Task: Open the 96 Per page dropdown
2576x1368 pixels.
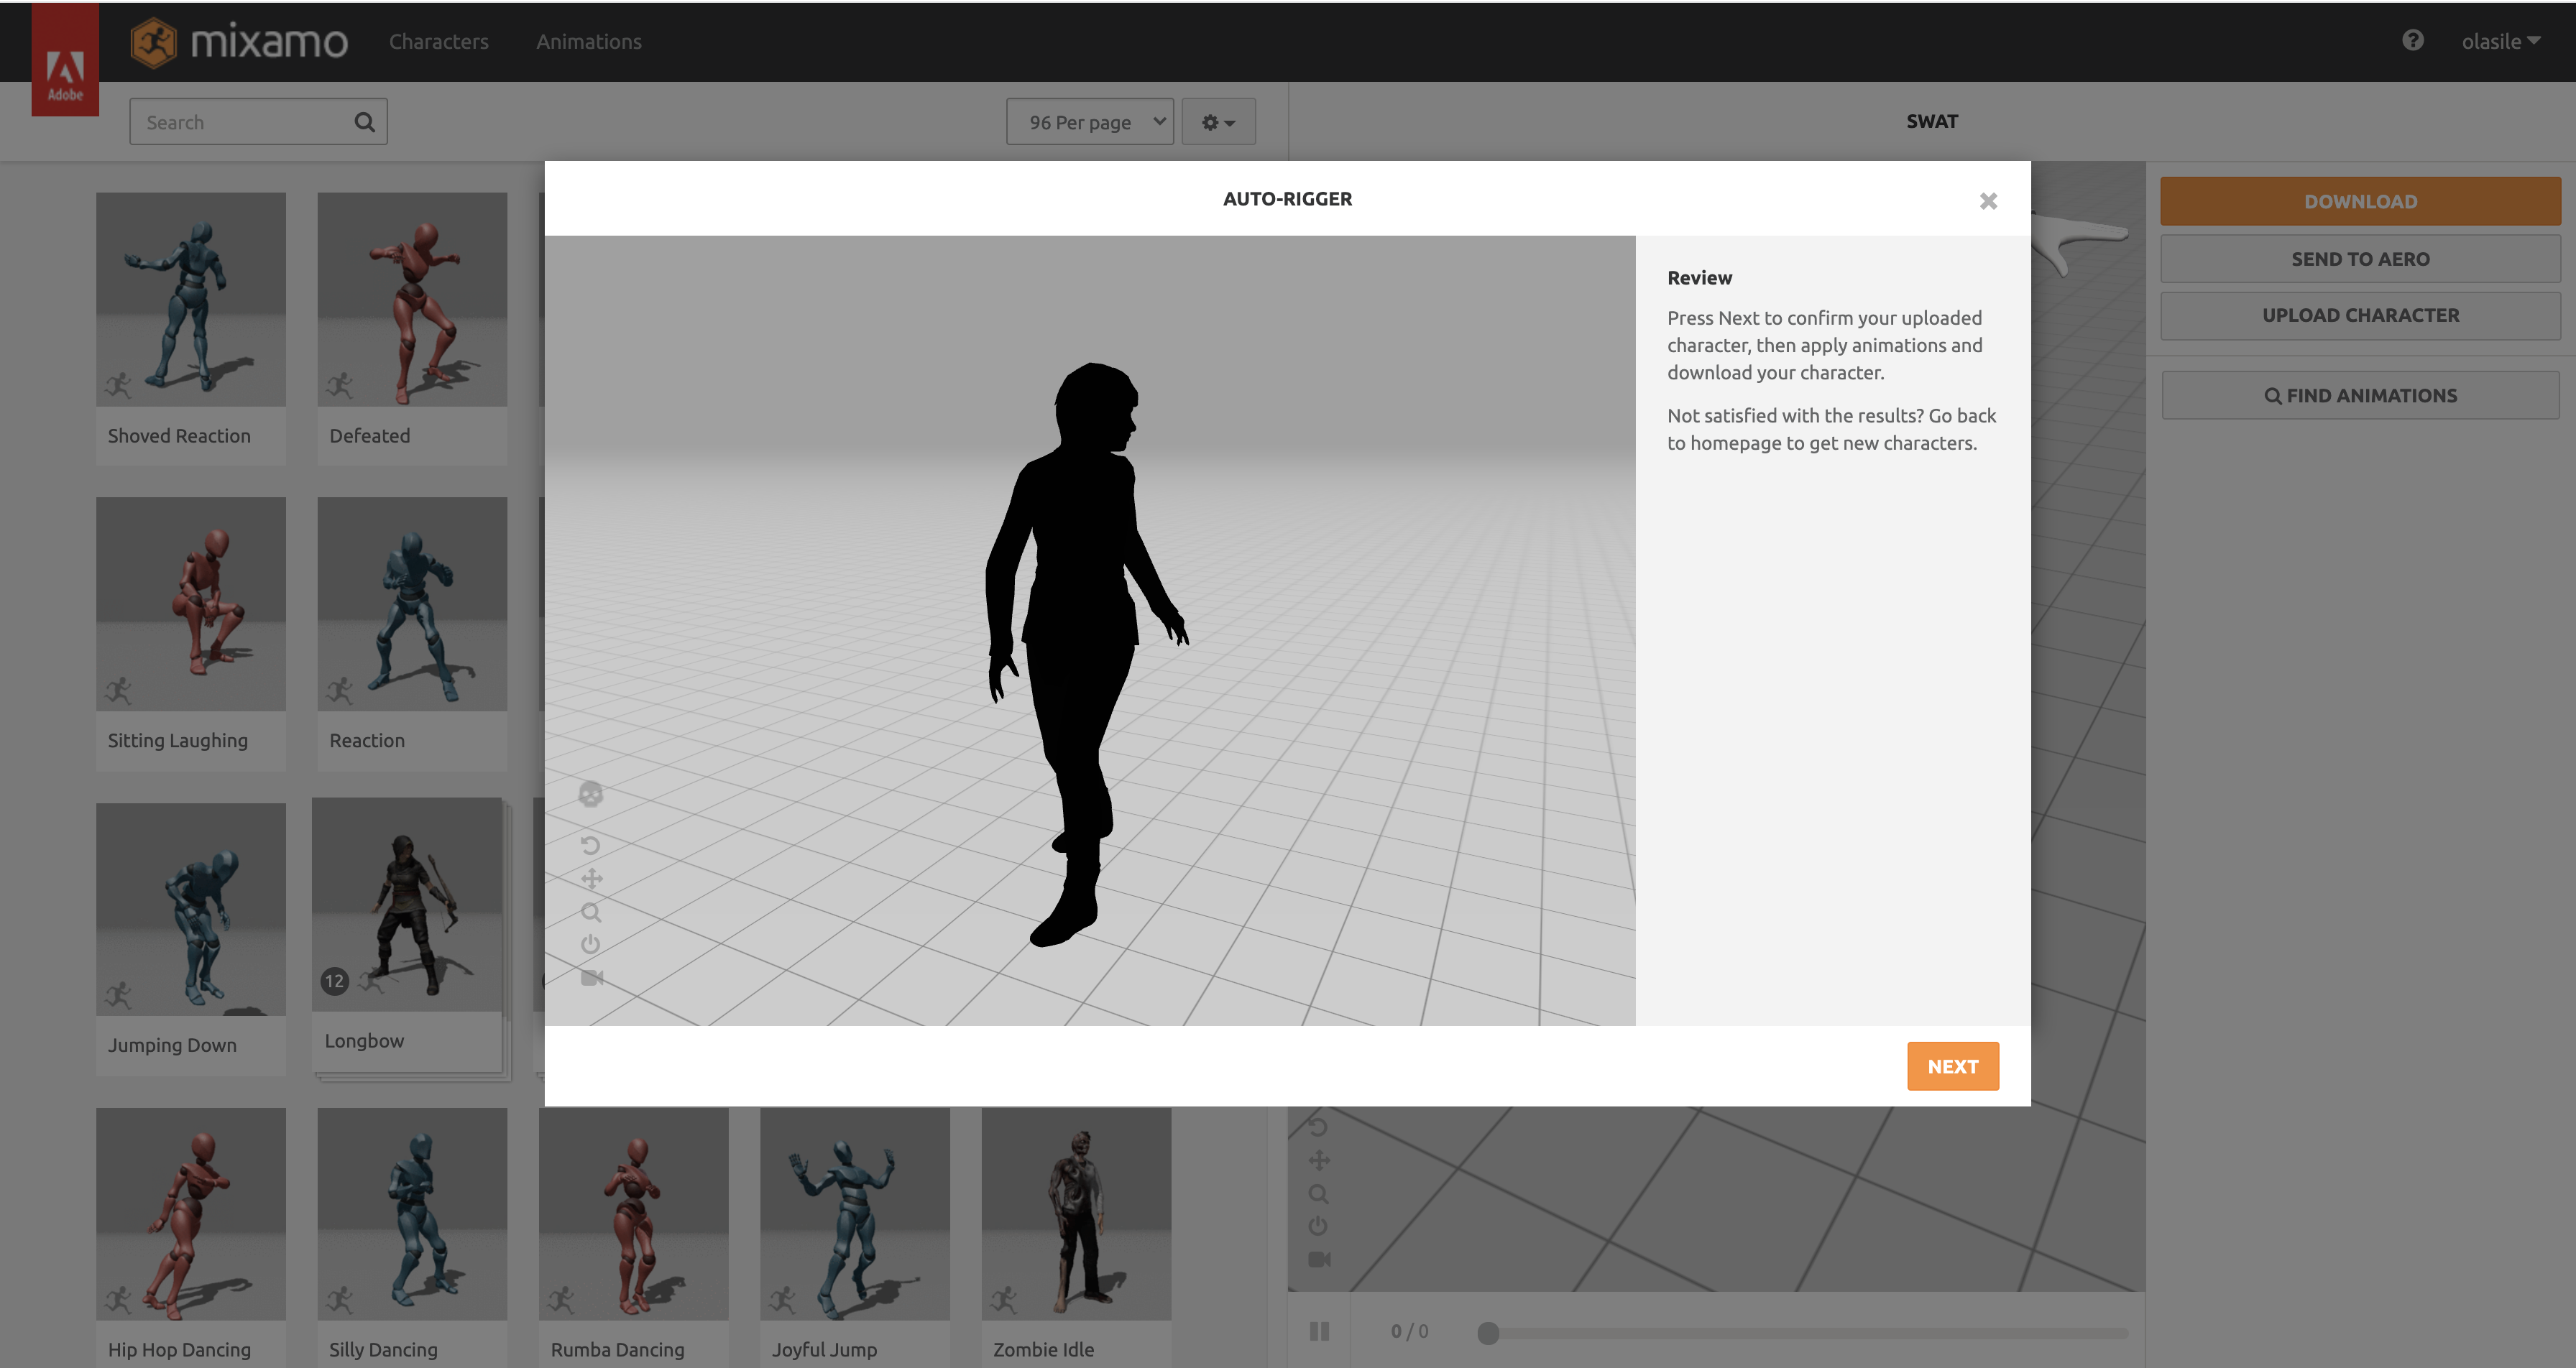Action: (x=1089, y=121)
